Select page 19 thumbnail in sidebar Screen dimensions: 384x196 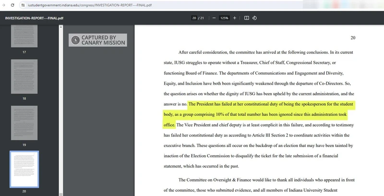(24, 122)
